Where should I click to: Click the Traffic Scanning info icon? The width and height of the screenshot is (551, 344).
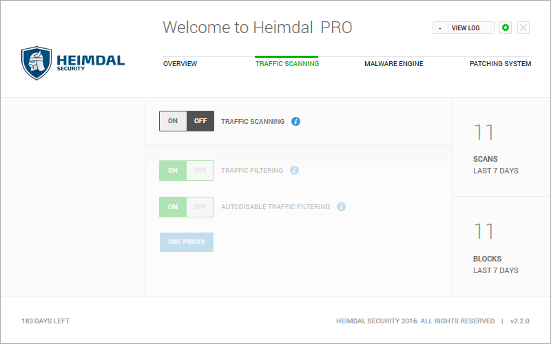click(x=295, y=122)
